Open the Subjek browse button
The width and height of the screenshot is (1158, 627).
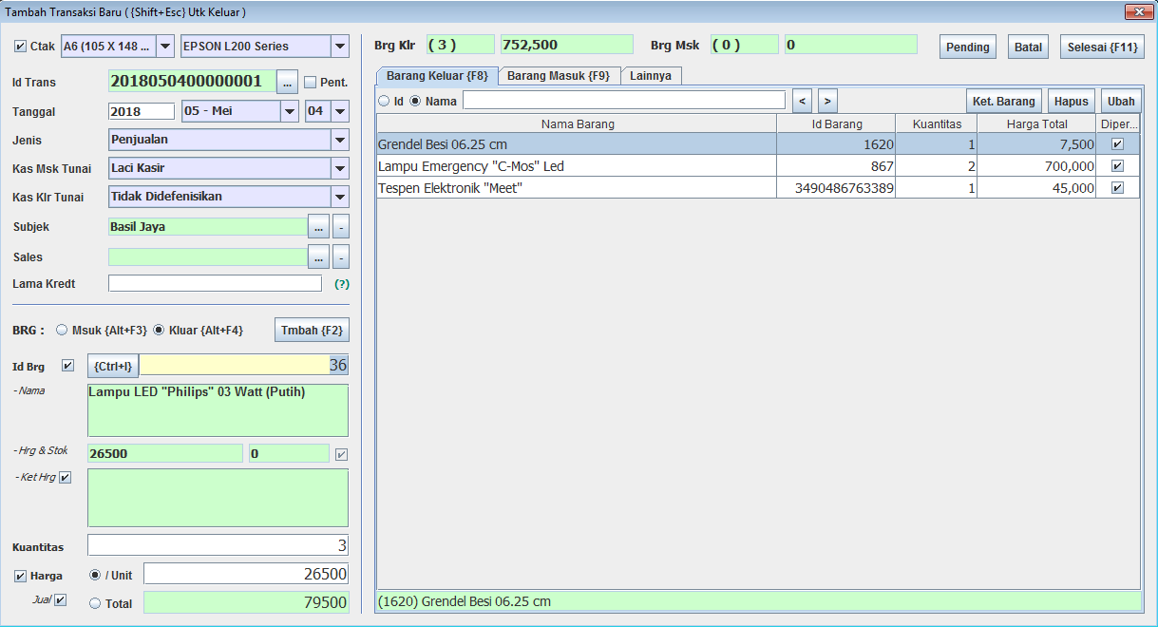click(x=318, y=227)
